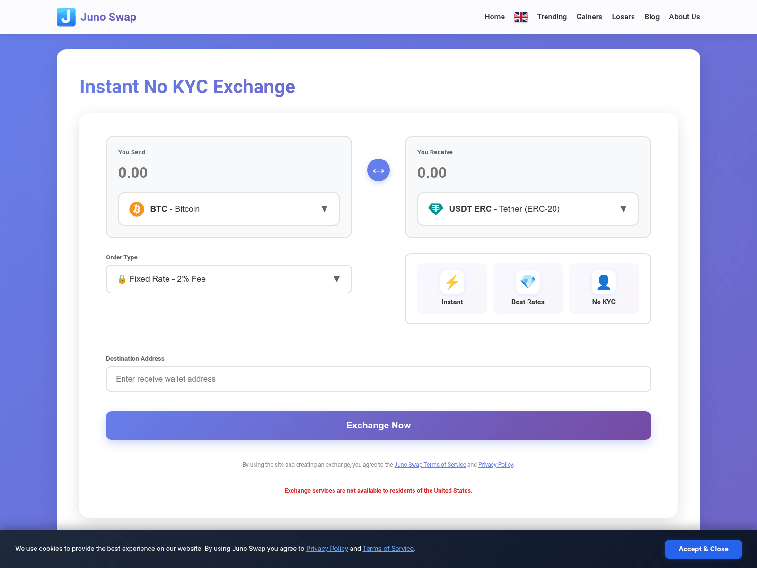757x568 pixels.
Task: Focus the You Receive amount field
Action: pos(528,173)
